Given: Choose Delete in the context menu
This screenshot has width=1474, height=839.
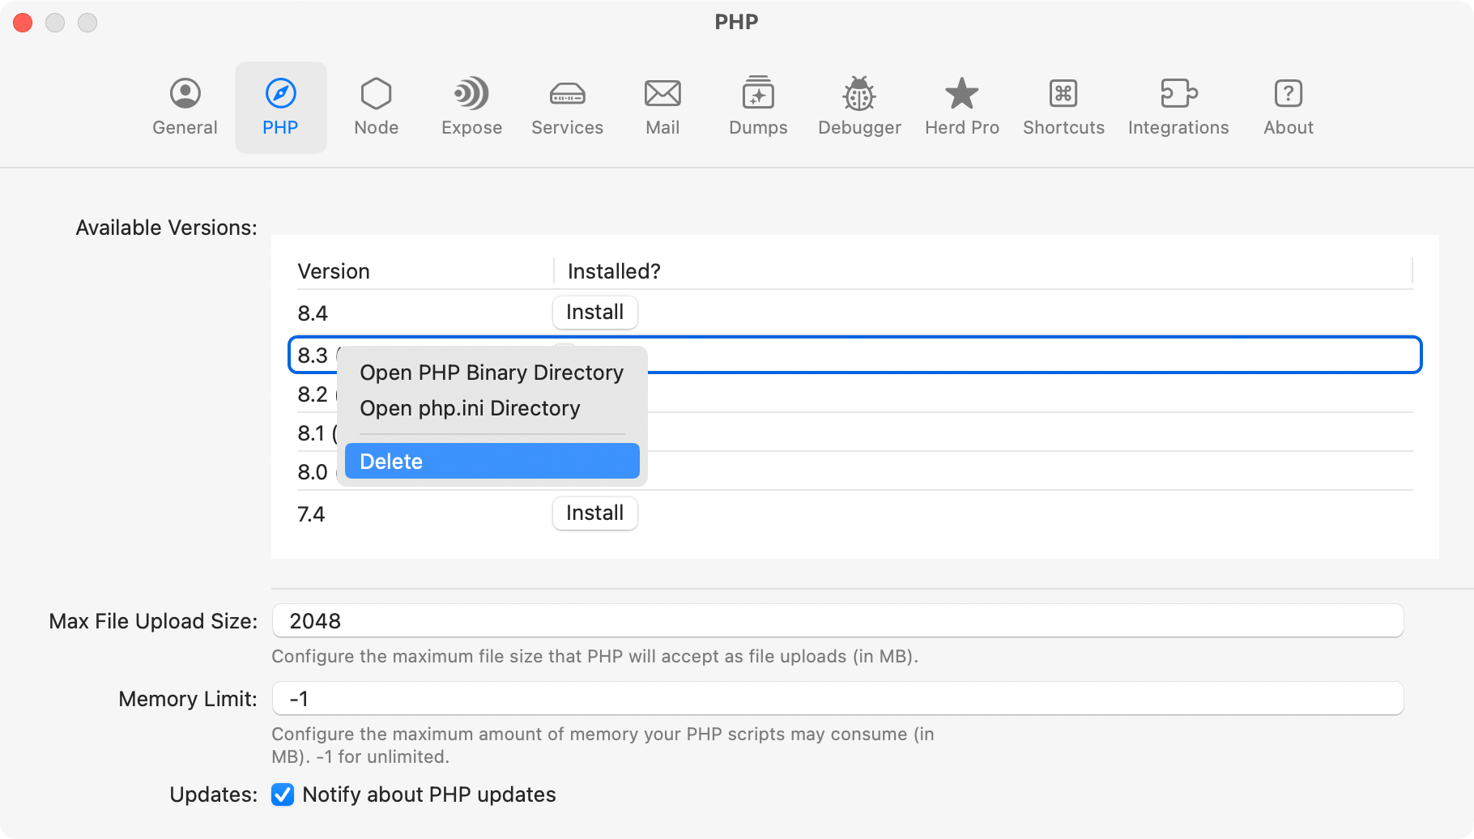Looking at the screenshot, I should pos(492,462).
